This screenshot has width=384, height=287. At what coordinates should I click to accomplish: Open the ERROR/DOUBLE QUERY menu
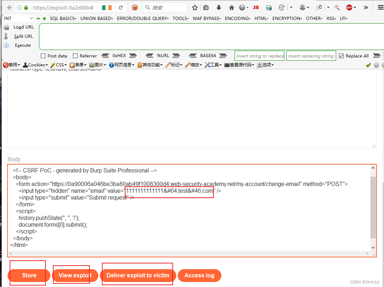(143, 18)
